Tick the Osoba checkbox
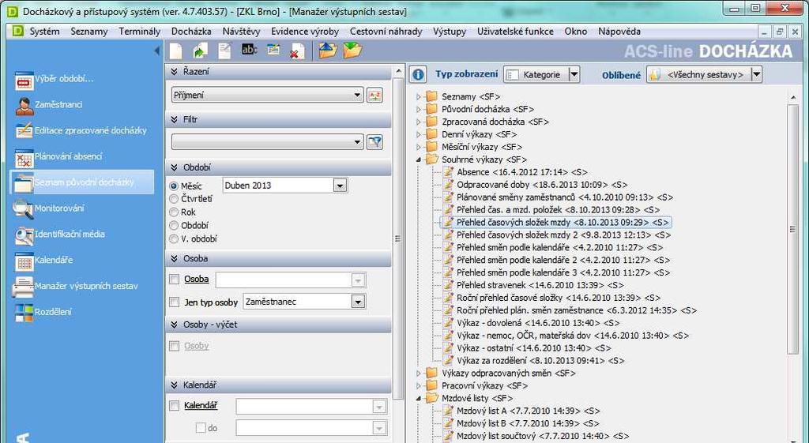The height and width of the screenshot is (443, 809). 175,279
